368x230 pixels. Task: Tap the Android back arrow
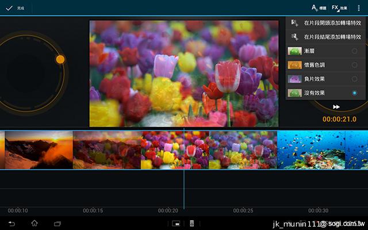click(x=11, y=224)
